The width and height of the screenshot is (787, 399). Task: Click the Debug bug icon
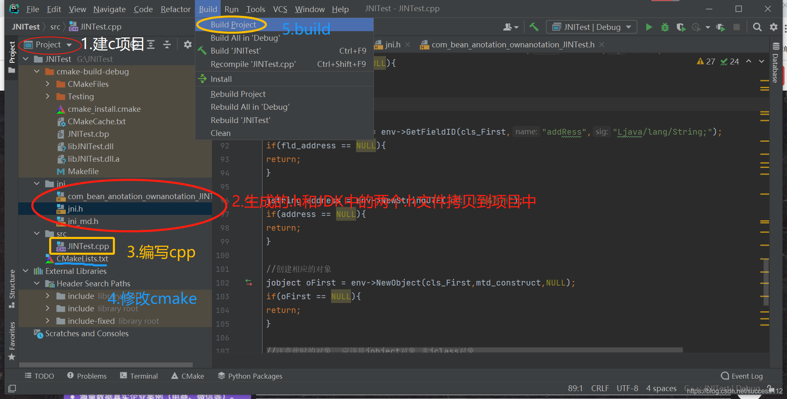tap(665, 27)
